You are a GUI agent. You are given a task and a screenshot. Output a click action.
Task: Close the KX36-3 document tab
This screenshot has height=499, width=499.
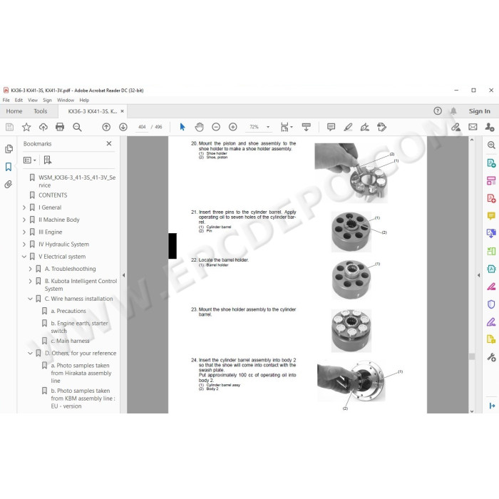[x=122, y=111]
